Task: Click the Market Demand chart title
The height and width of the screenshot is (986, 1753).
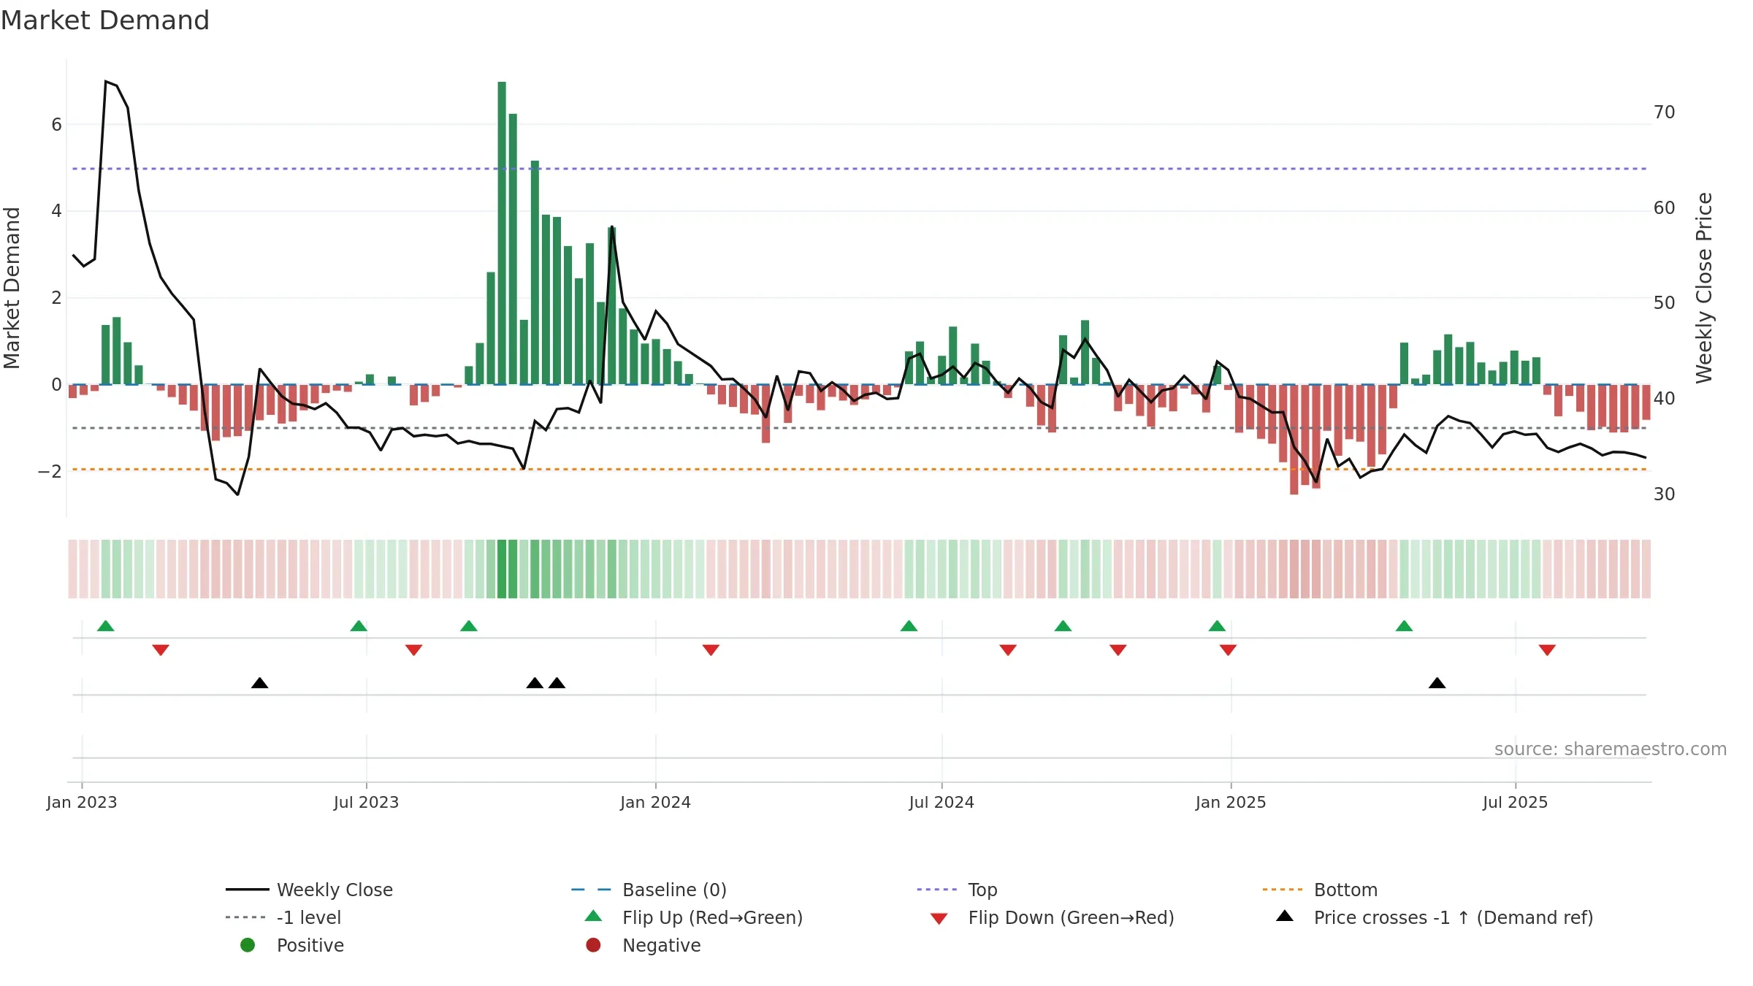Action: tap(105, 20)
